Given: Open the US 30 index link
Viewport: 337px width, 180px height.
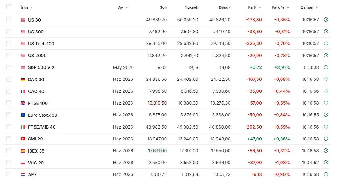Looking at the screenshot, I should pyautogui.click(x=34, y=20).
